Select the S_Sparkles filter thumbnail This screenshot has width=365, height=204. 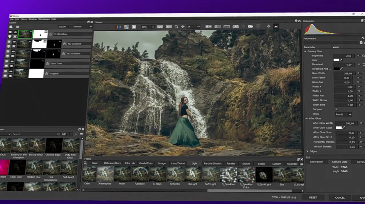point(228,174)
